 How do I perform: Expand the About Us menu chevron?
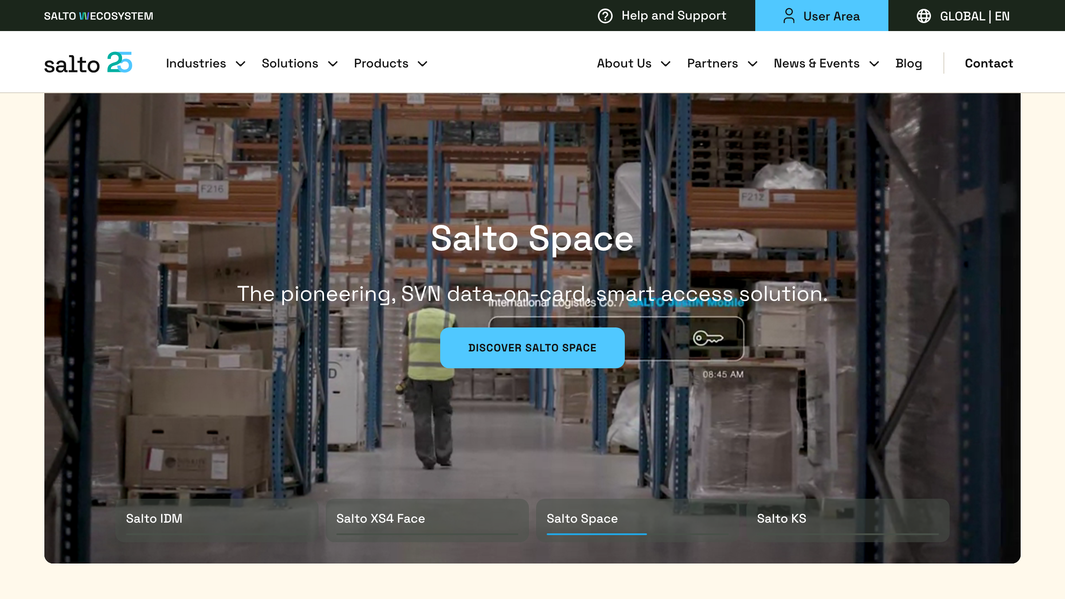click(x=666, y=64)
